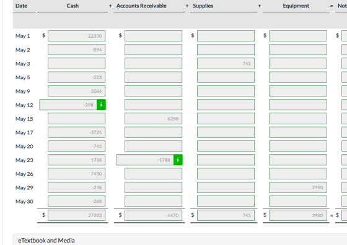Select the May 9 Cash field showing 2086
This screenshot has height=245, width=347.
pyautogui.click(x=77, y=91)
